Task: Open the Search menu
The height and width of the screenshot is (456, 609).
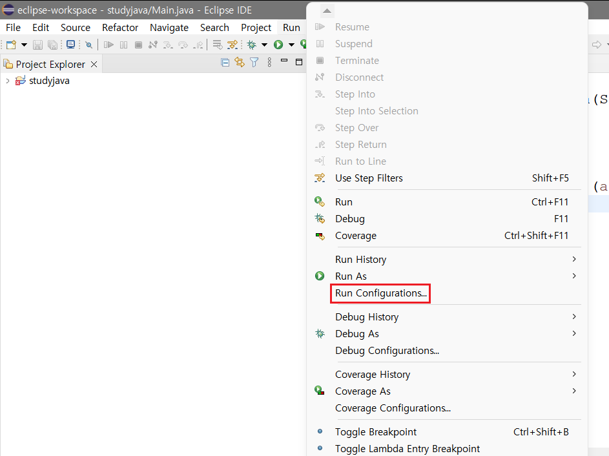Action: pos(214,28)
